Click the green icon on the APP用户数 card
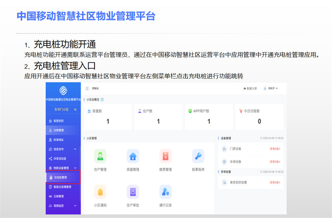The height and width of the screenshot is (218, 332). click(190, 111)
